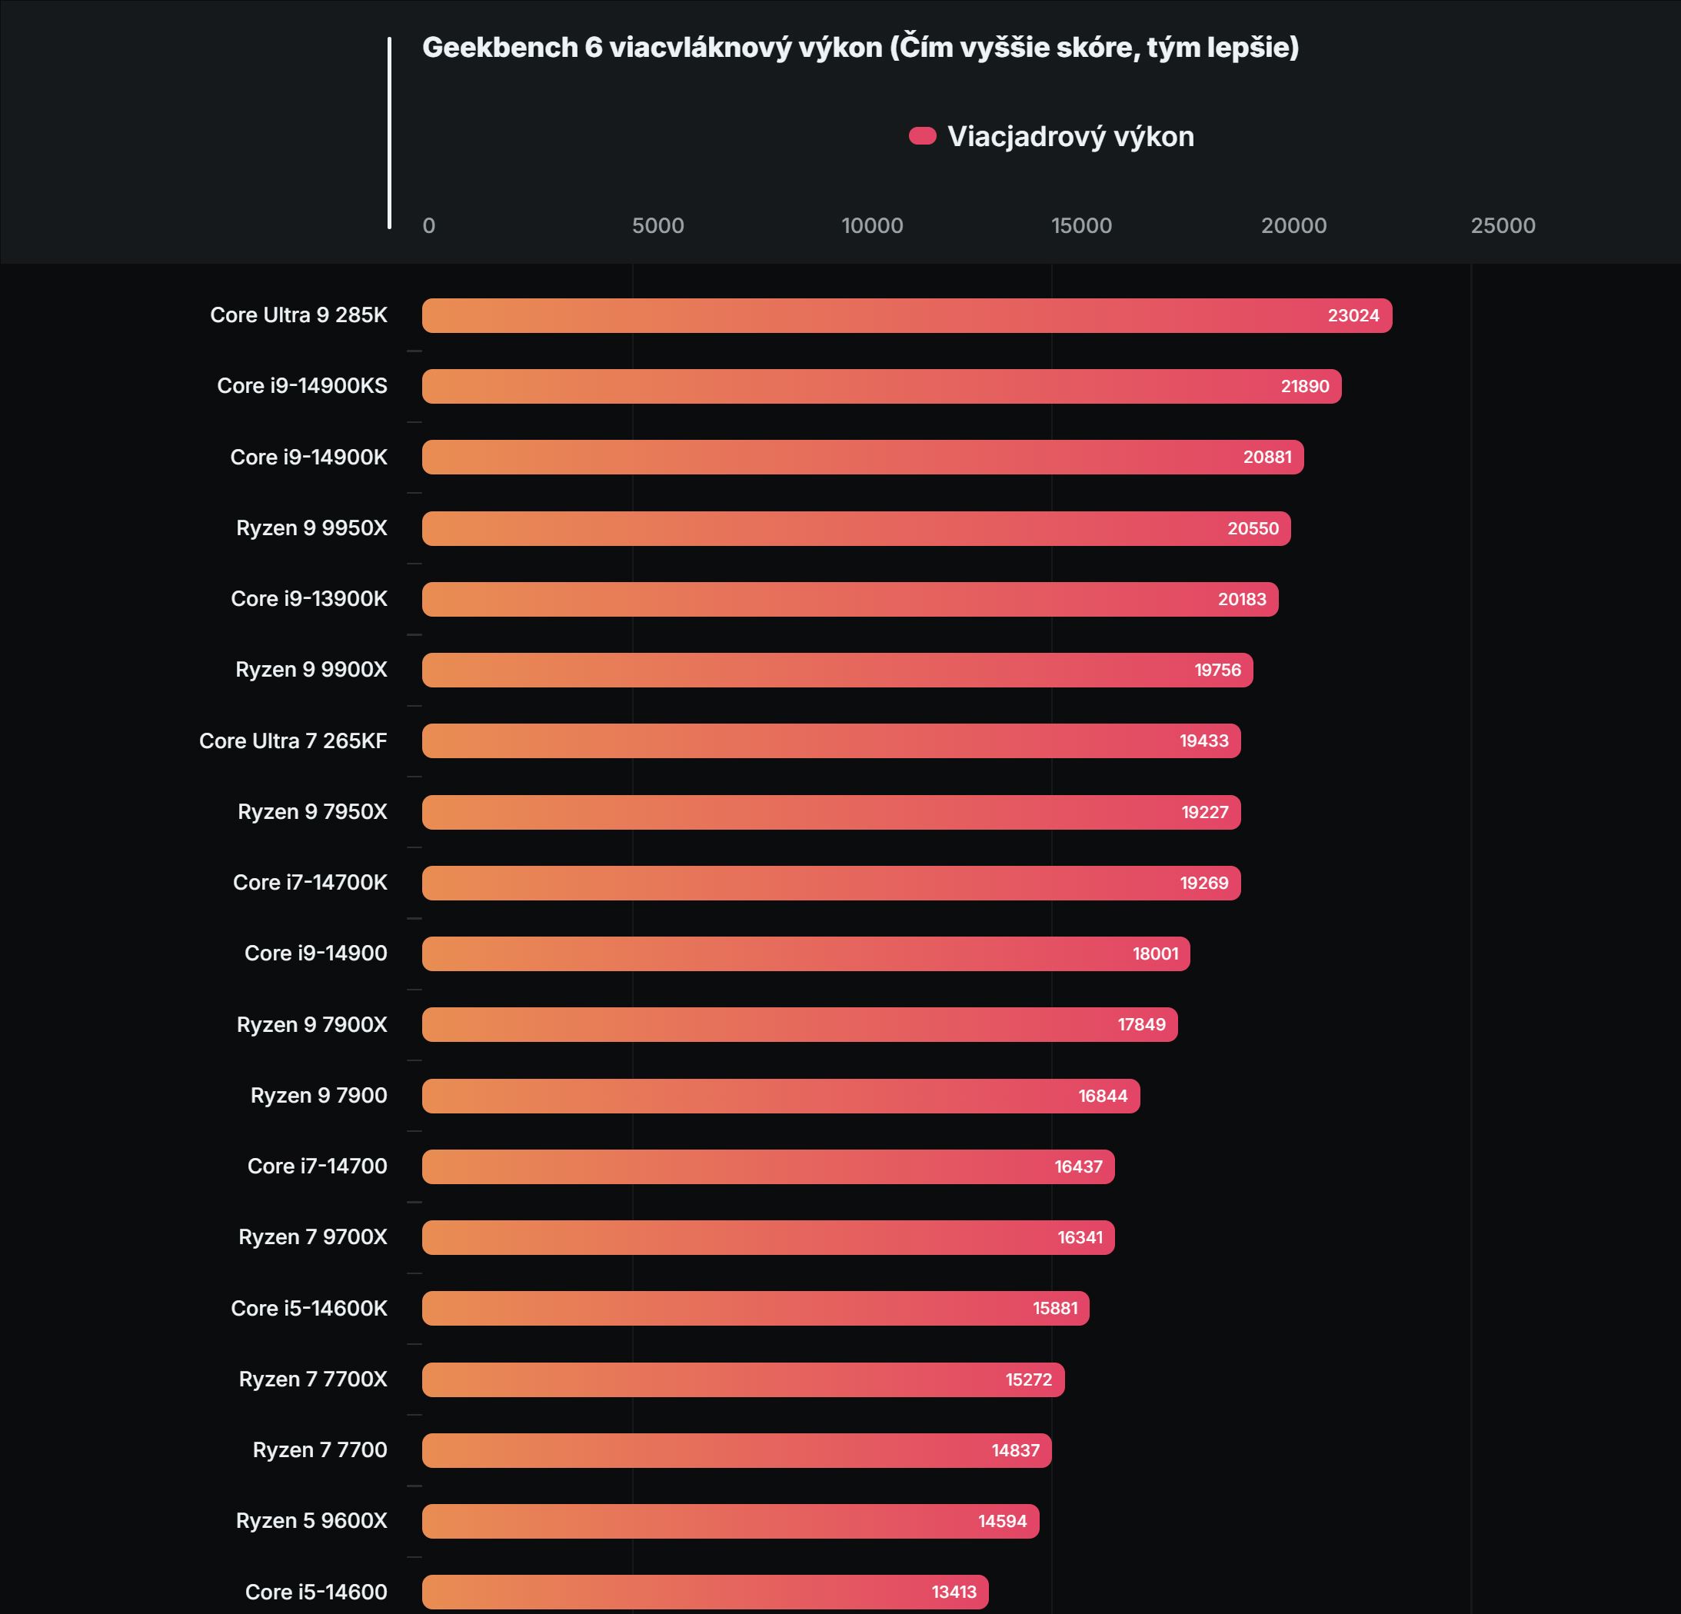Viewport: 1681px width, 1614px height.
Task: Click the Ryzen 7 9700X bar
Action: [767, 1237]
